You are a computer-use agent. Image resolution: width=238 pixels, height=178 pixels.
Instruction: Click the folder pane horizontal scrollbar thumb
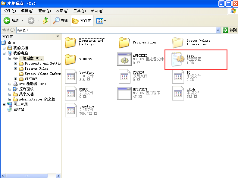click(x=27, y=176)
